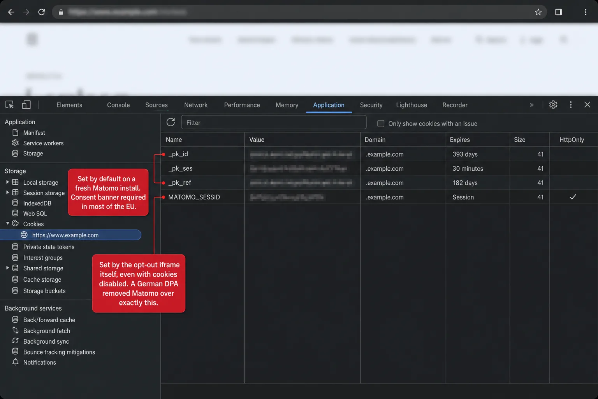Select IndexedDB in Storage list
The height and width of the screenshot is (399, 598).
[37, 203]
